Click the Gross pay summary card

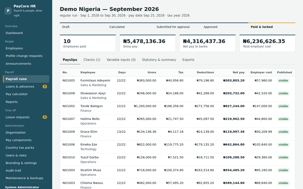point(148,43)
